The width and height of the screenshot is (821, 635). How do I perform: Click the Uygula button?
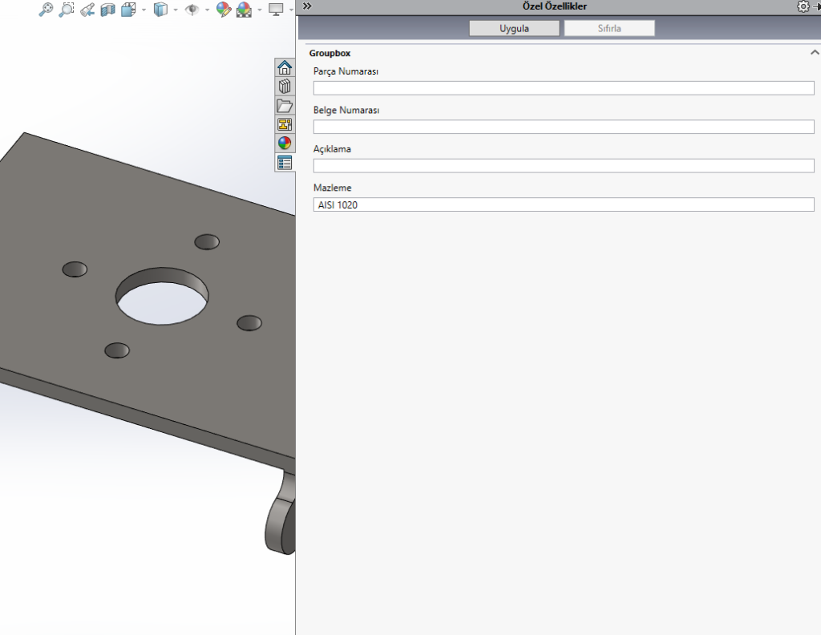pyautogui.click(x=514, y=28)
